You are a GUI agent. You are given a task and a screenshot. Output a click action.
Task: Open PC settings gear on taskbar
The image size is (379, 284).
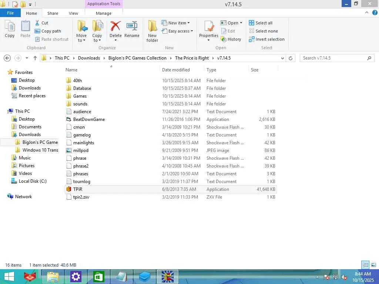[76, 277]
